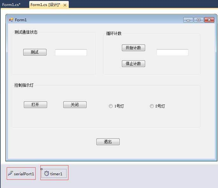Click the timer1 component label
The width and height of the screenshot is (218, 188).
coord(56,174)
